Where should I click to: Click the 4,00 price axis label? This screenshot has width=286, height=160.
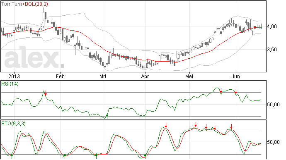click(272, 26)
